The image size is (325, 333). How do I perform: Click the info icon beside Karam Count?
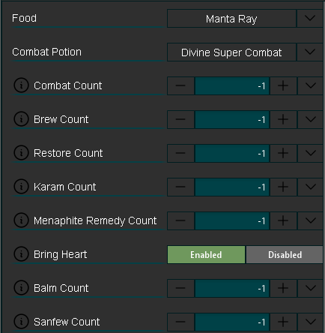[x=21, y=187]
